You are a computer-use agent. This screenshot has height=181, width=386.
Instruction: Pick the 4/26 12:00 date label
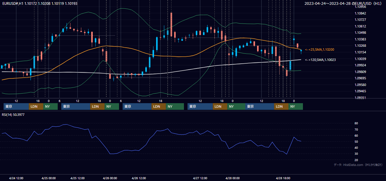pyautogui.click(x=139, y=178)
